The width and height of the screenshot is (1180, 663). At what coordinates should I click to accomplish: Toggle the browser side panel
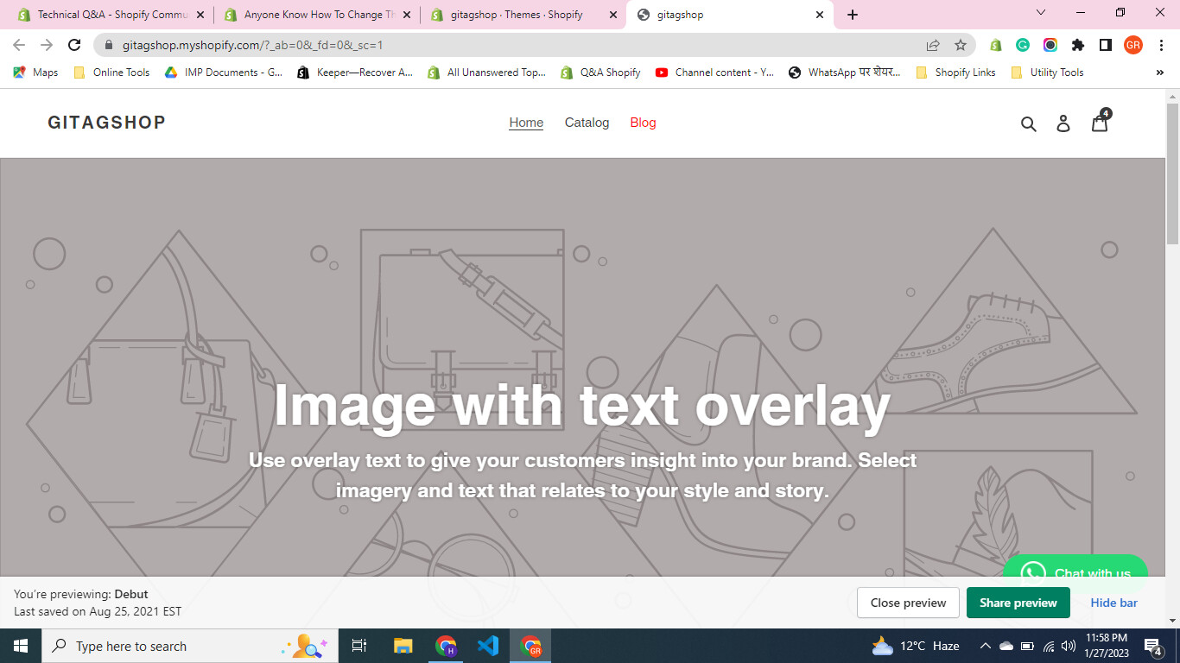pos(1105,45)
